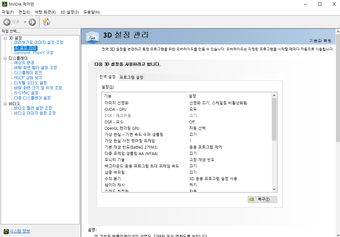Click the 복구 button
Viewport: 340px width, 237px height.
pyautogui.click(x=262, y=199)
